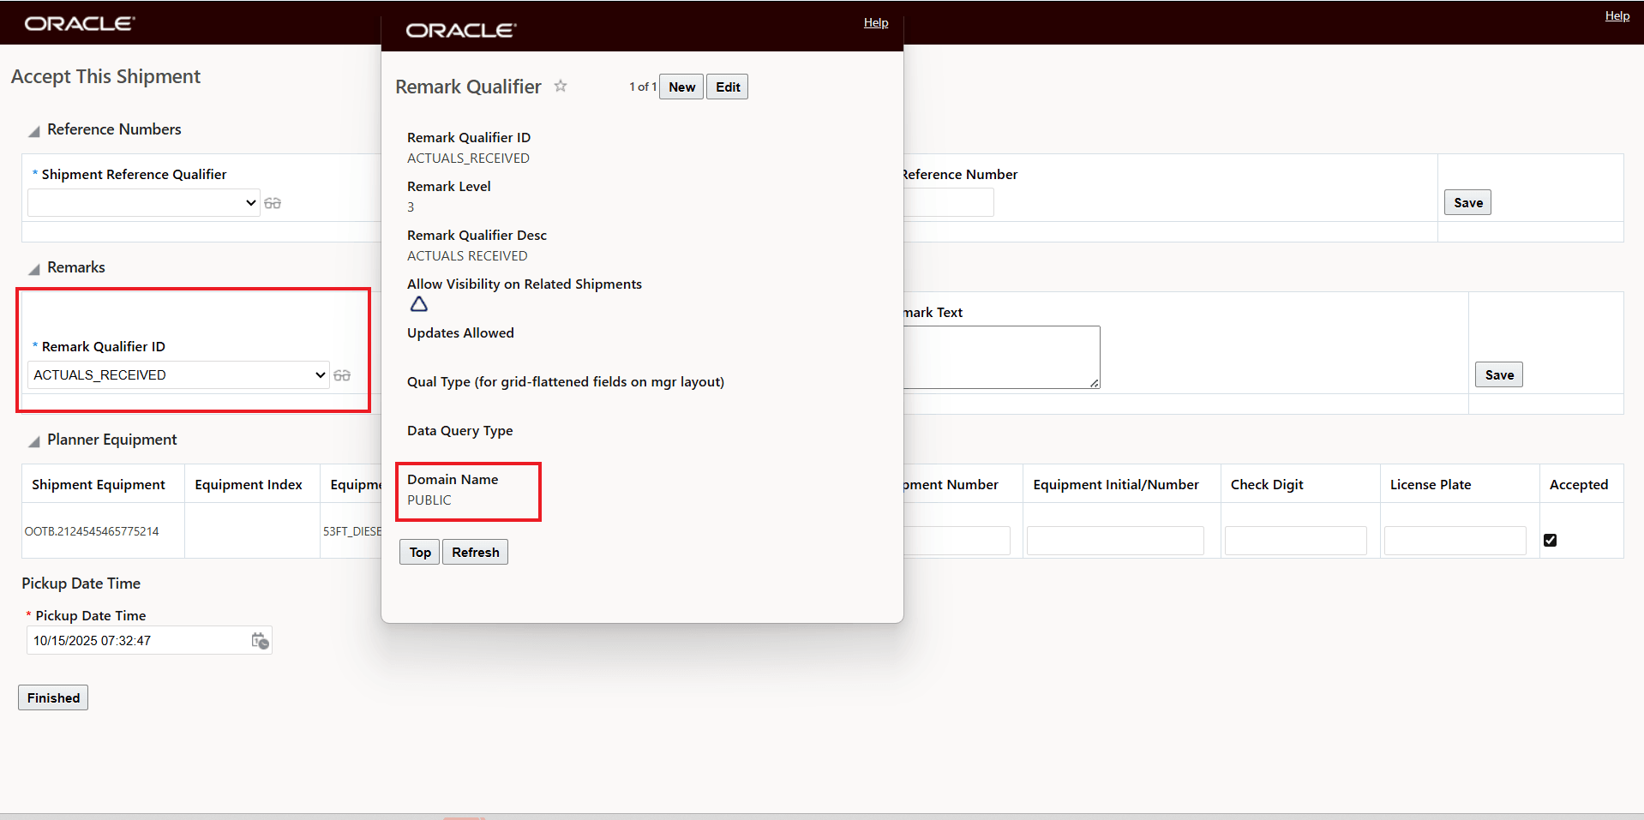Viewport: 1644px width, 820px height.
Task: Open the glasses view icon beside Shipment Reference Qualifier
Action: [273, 203]
